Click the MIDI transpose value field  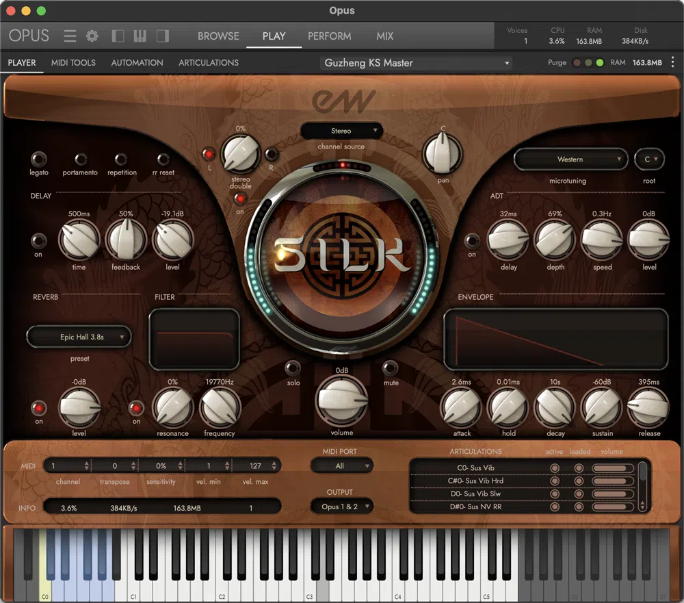pyautogui.click(x=115, y=466)
